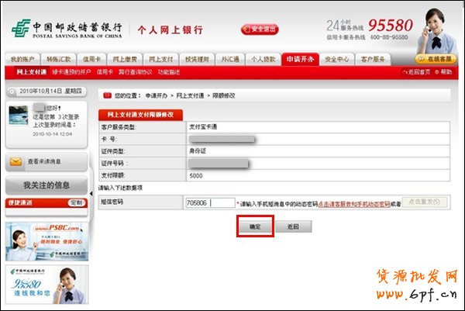Click the envelope 查看未读消息 icon
This screenshot has width=465, height=311.
click(15, 161)
